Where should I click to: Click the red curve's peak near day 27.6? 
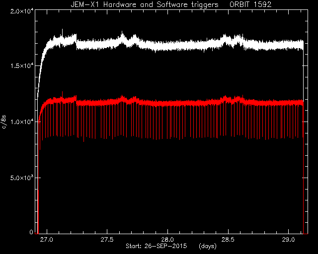pos(122,97)
